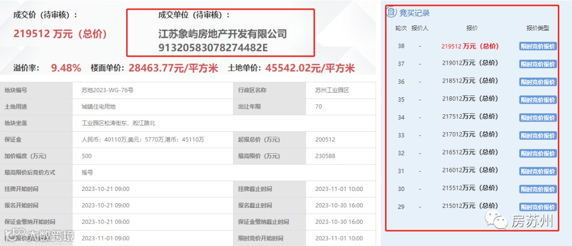The image size is (572, 246).
Task: Click the district value 苏州工业园区
Action: pyautogui.click(x=332, y=90)
